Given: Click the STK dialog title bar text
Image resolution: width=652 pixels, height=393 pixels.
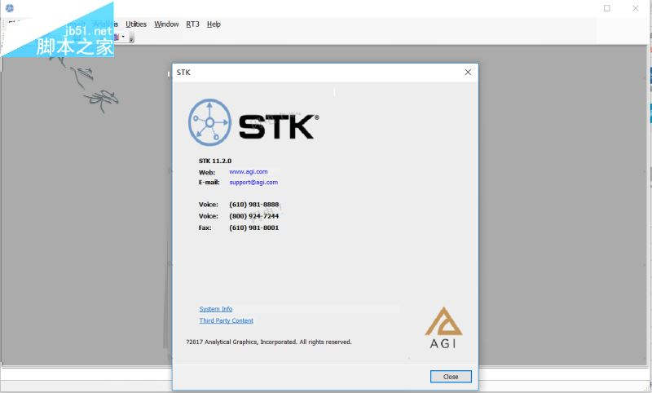Looking at the screenshot, I should click(x=183, y=73).
